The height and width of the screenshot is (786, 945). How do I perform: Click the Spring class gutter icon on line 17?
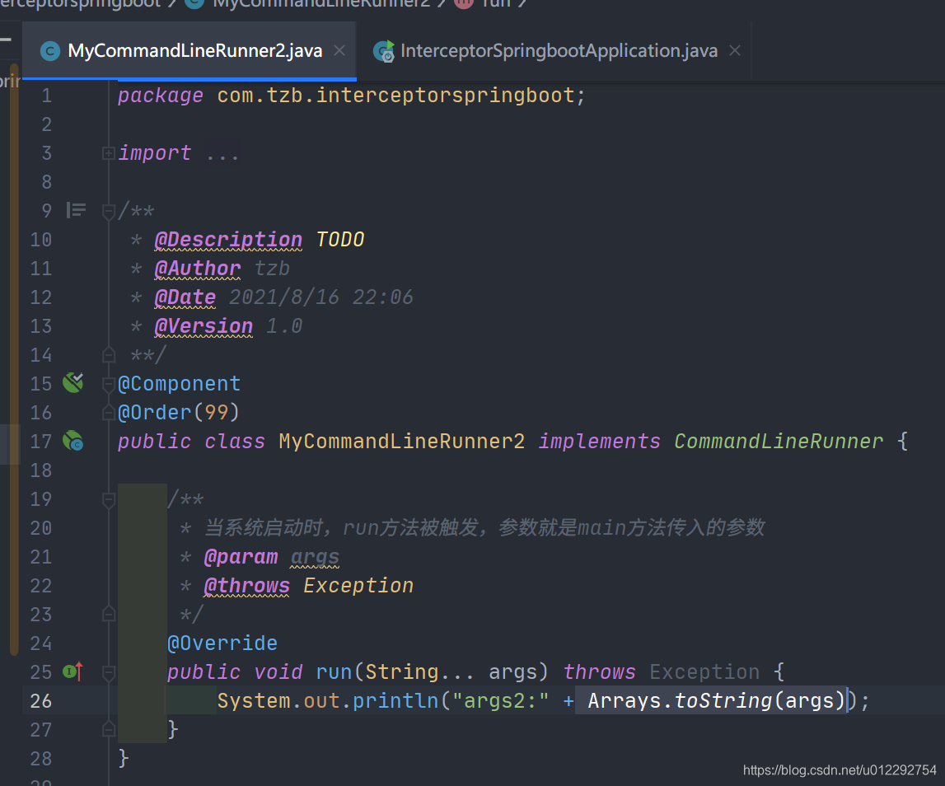73,442
